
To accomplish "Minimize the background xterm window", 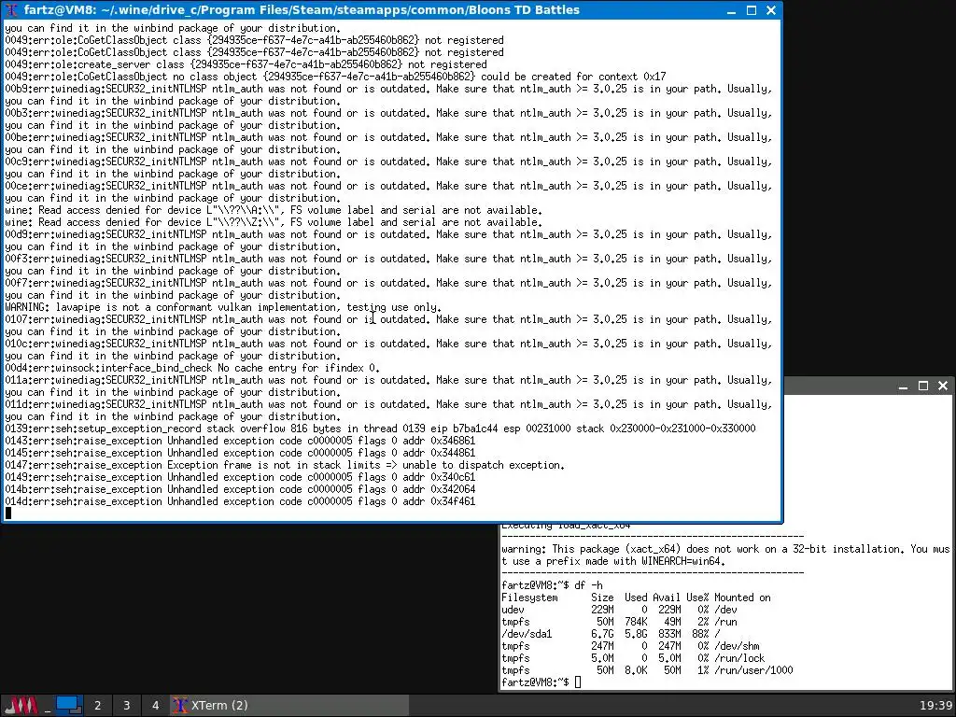I will (x=904, y=386).
